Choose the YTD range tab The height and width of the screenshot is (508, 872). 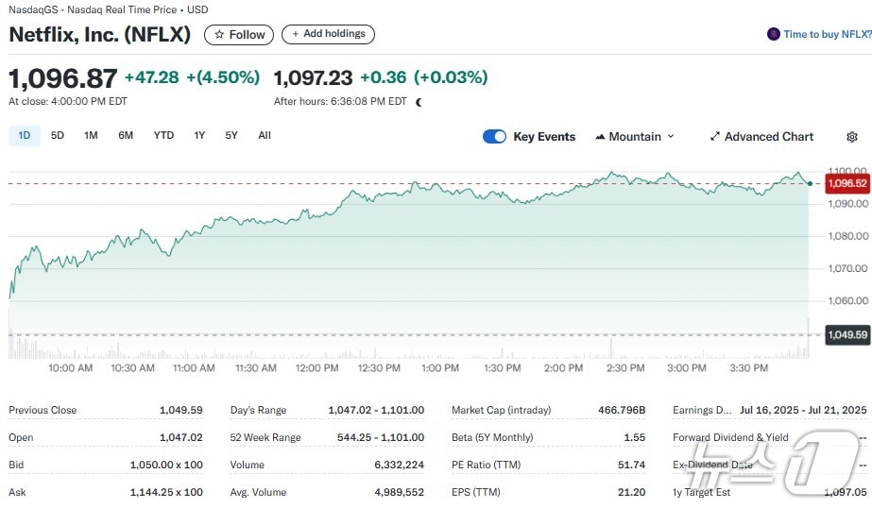(x=163, y=136)
